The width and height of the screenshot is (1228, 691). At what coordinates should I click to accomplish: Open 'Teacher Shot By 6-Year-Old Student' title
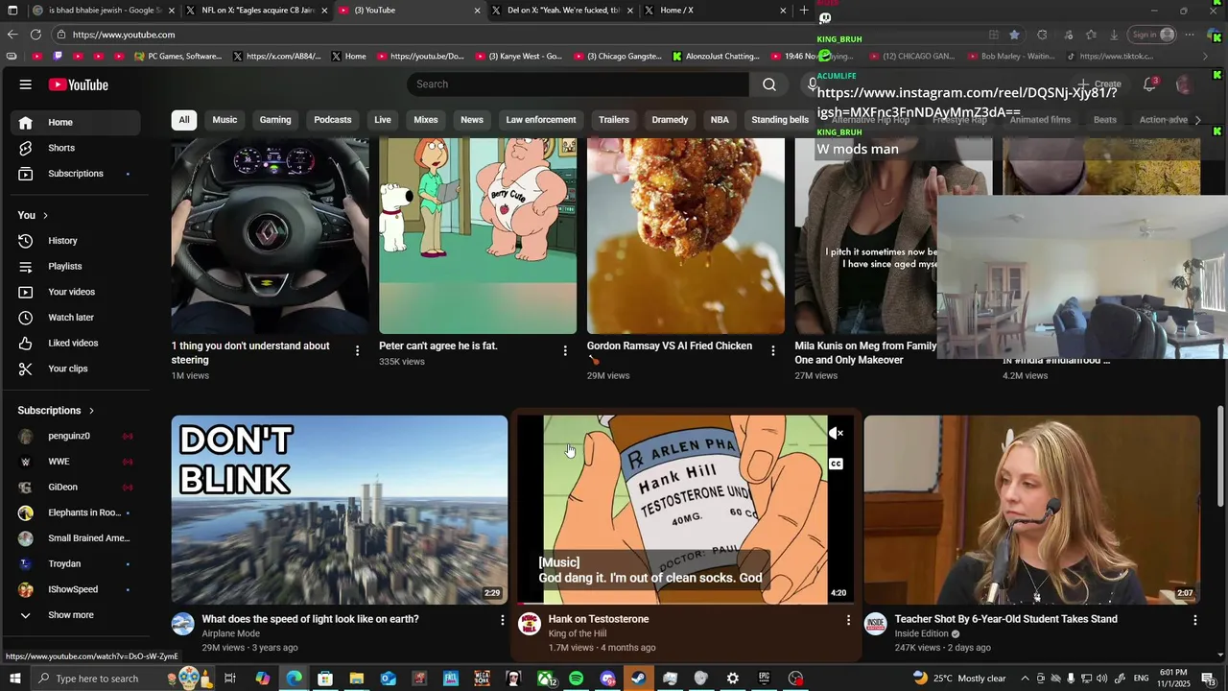[x=1005, y=619]
